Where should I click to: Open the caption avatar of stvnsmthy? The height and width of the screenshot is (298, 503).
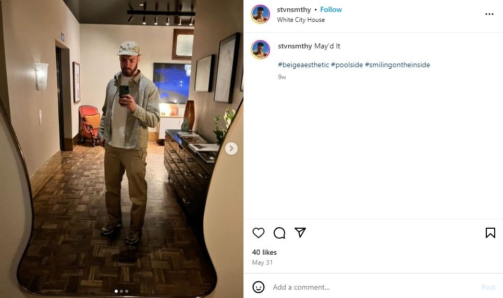point(260,49)
